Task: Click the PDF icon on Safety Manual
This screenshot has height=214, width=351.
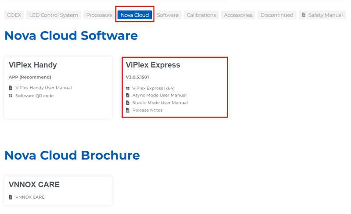Action: [304, 15]
